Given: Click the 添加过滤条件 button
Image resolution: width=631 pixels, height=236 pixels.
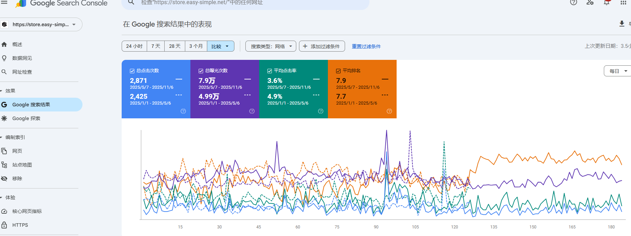Looking at the screenshot, I should (x=322, y=46).
